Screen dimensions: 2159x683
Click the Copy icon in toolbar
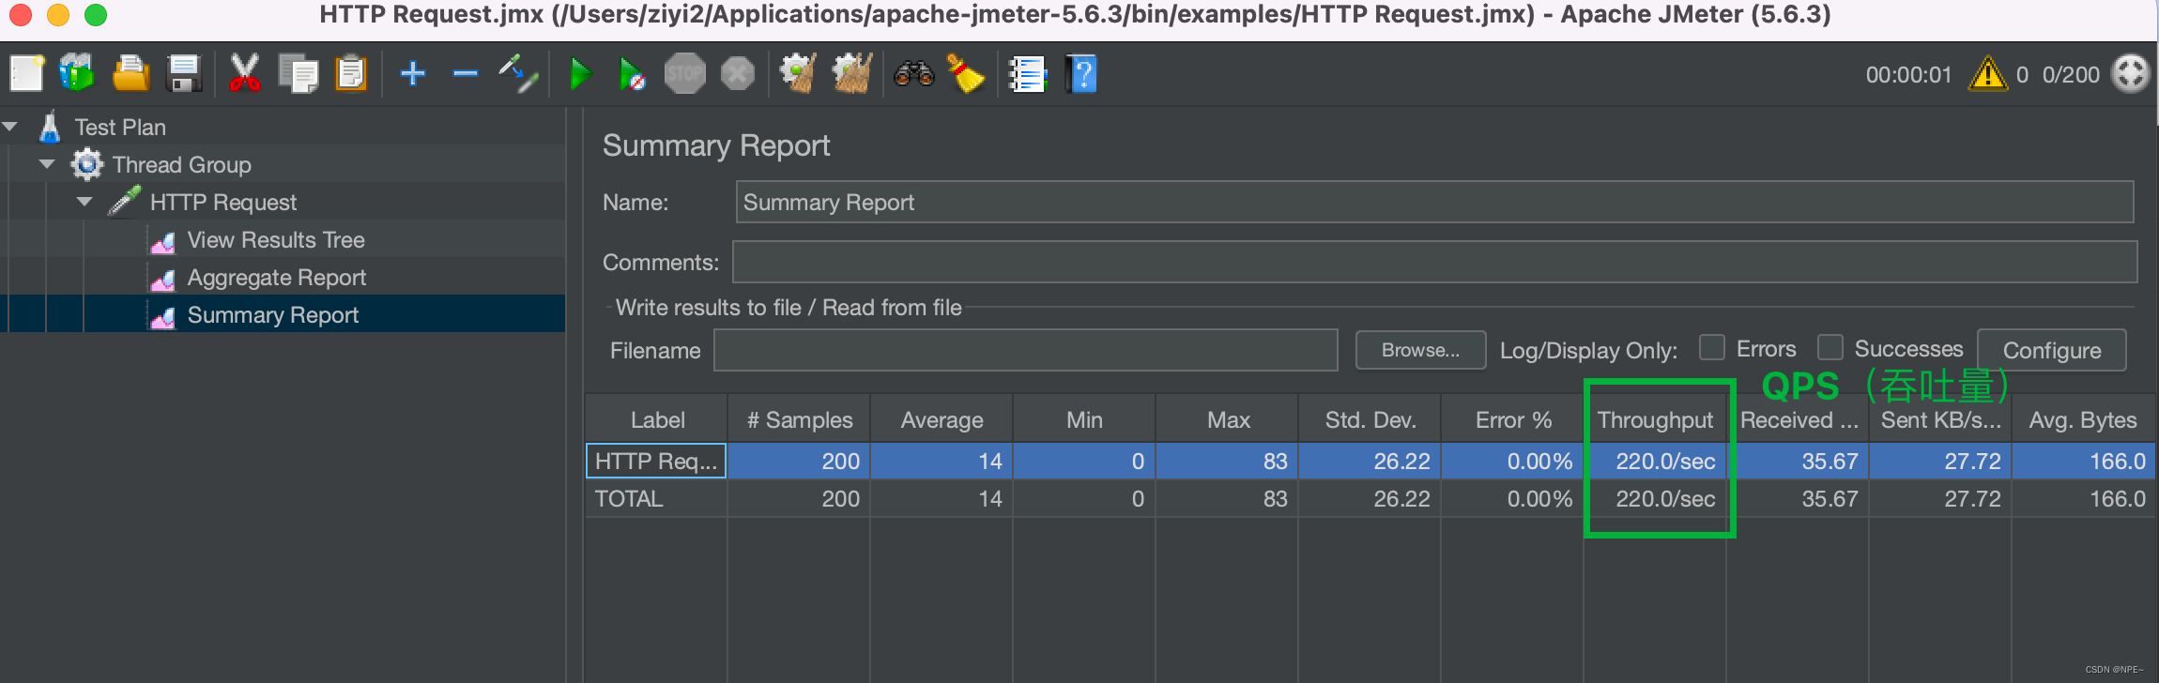click(299, 73)
